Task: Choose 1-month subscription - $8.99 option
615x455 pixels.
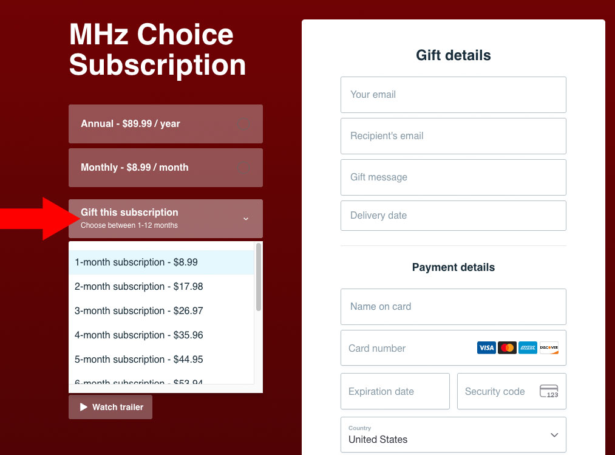Action: coord(161,262)
